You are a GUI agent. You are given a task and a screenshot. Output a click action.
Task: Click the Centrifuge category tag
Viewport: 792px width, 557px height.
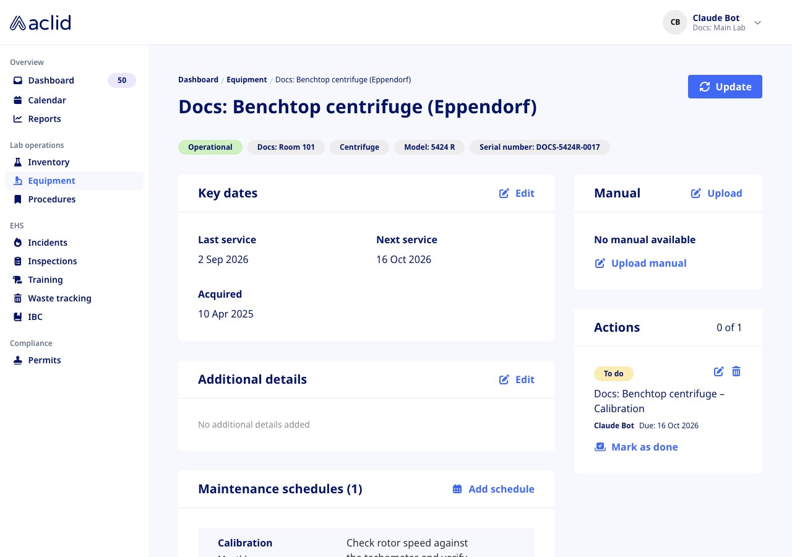[359, 147]
